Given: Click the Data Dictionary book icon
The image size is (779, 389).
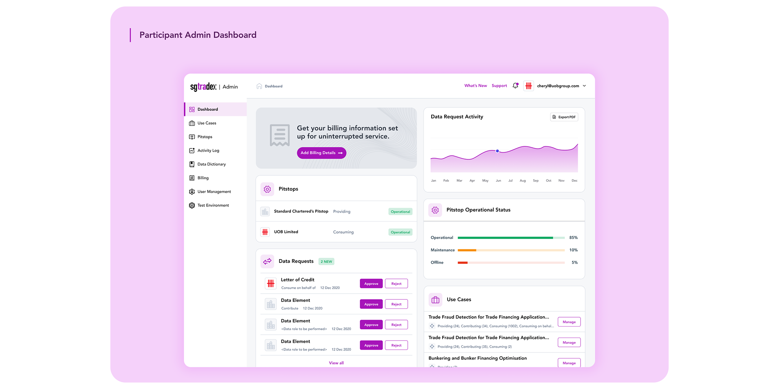Looking at the screenshot, I should pyautogui.click(x=192, y=164).
